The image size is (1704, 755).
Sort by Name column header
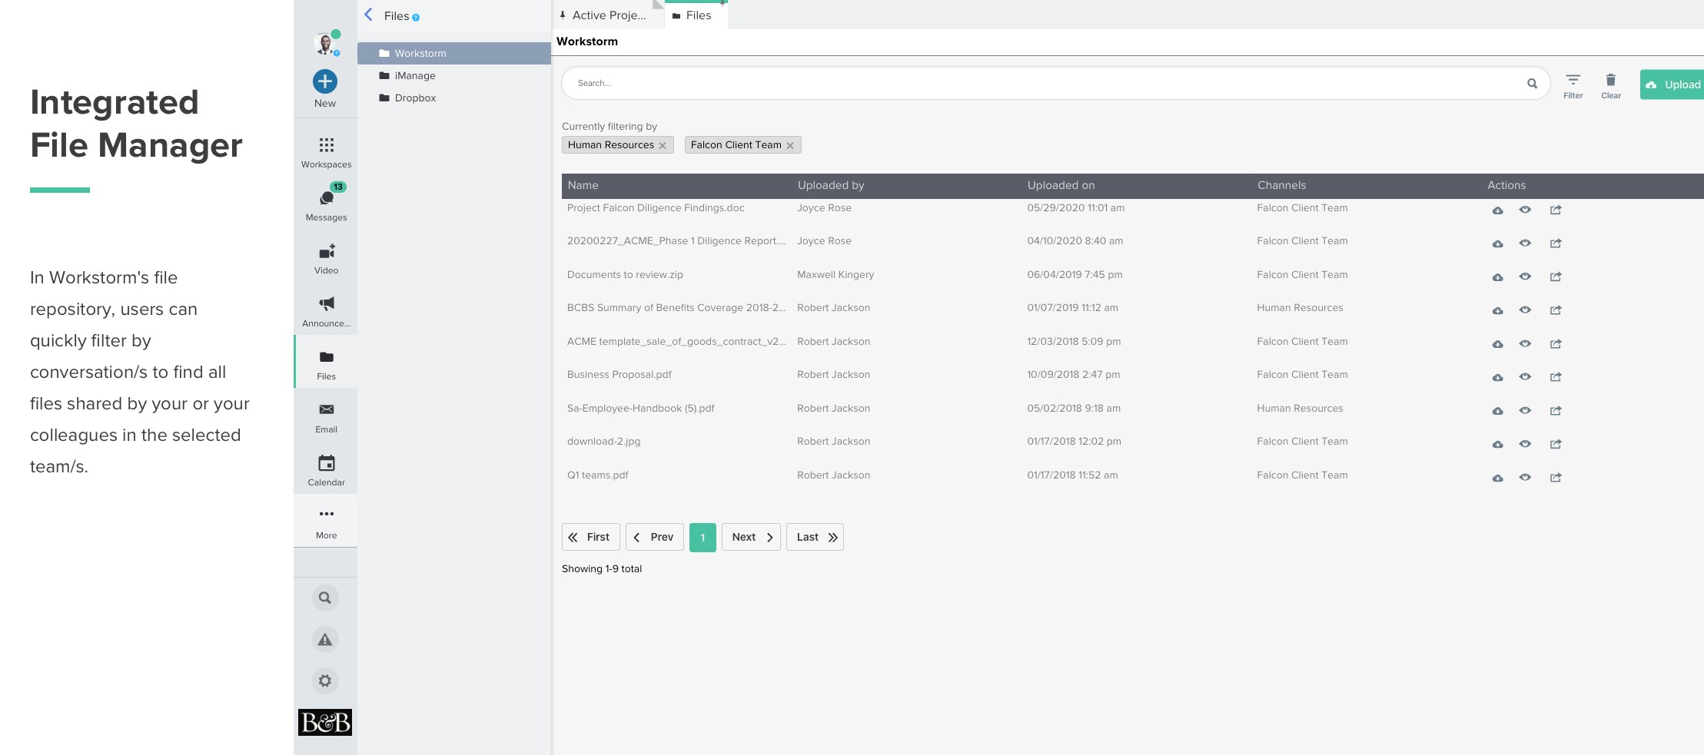(x=583, y=185)
